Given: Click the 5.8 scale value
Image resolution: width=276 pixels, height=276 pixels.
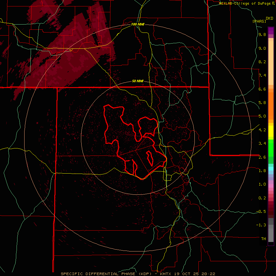Looking at the screenshot, I should (262, 103).
